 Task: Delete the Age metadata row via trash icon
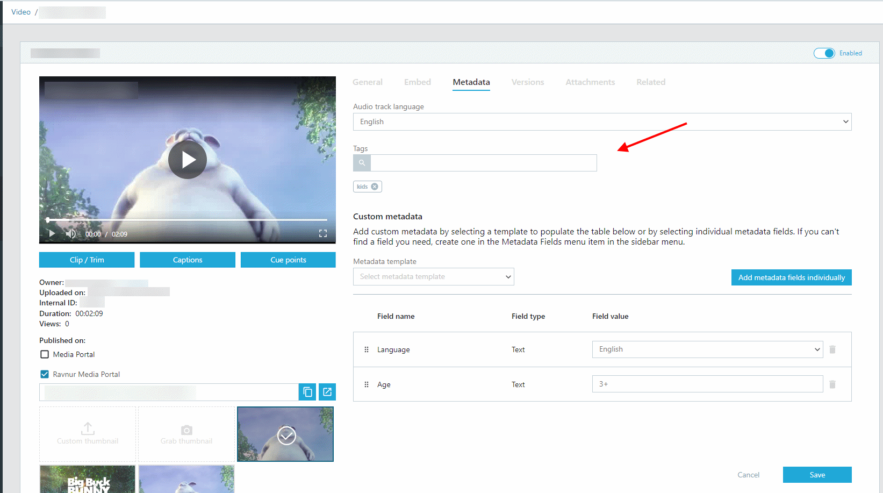(x=832, y=384)
